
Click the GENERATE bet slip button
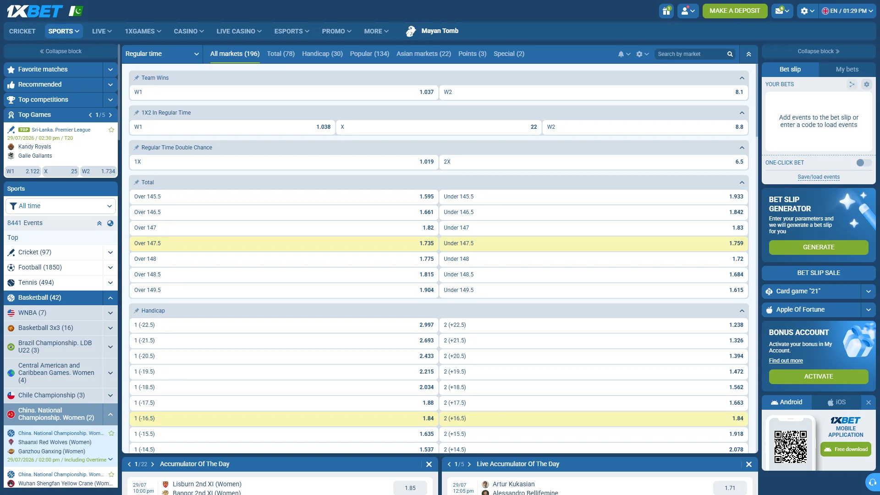point(818,247)
